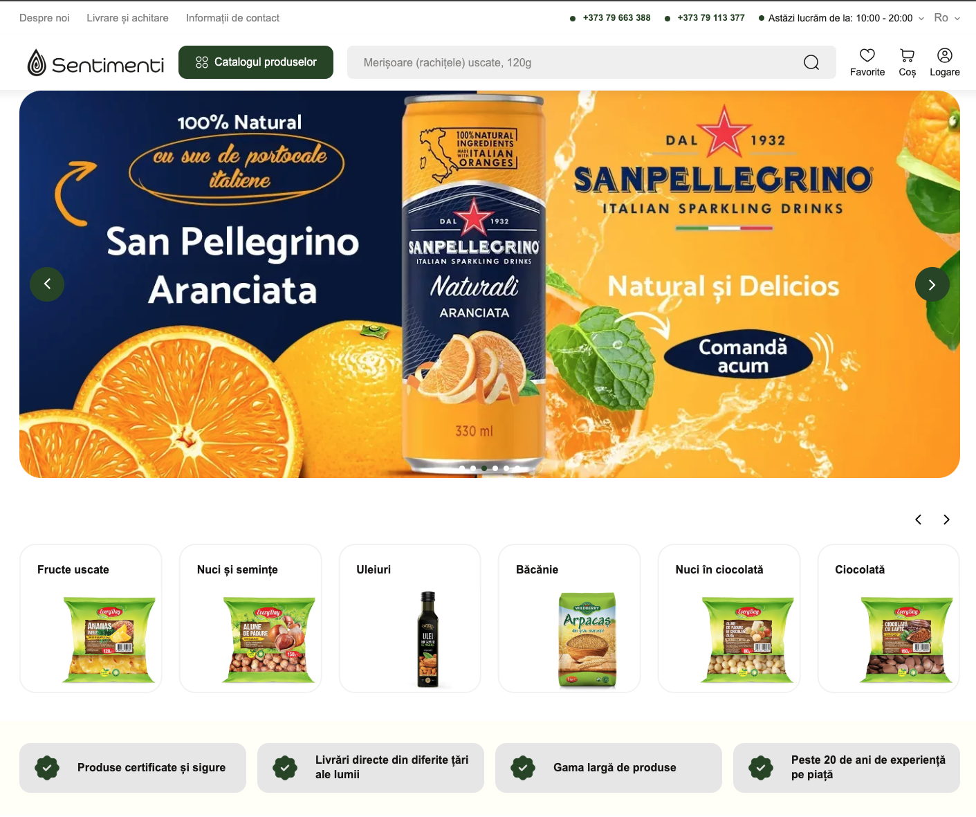The height and width of the screenshot is (817, 976).
Task: Open Informații de contact link
Action: click(232, 18)
